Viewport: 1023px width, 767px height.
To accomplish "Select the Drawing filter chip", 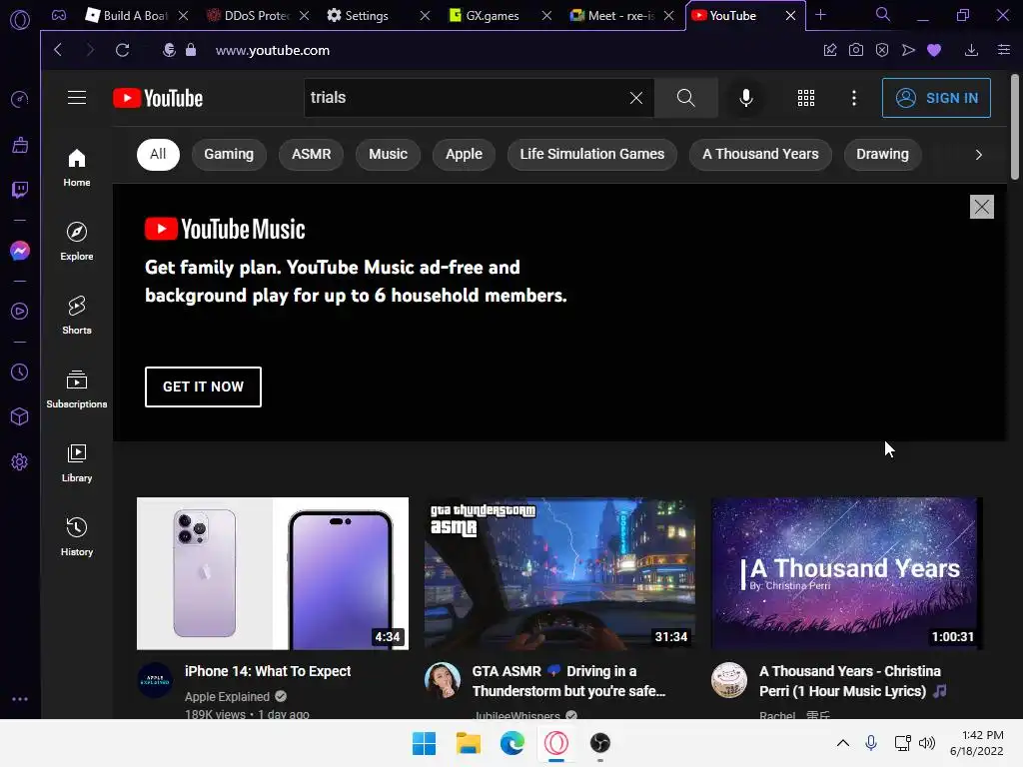I will (x=883, y=155).
